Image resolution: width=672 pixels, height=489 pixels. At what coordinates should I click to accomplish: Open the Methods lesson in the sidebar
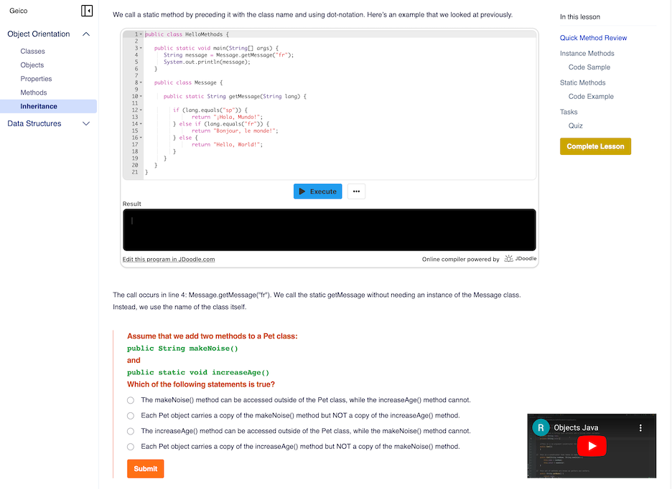34,92
